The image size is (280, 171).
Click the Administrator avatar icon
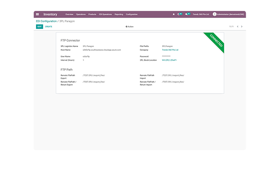pyautogui.click(x=215, y=14)
